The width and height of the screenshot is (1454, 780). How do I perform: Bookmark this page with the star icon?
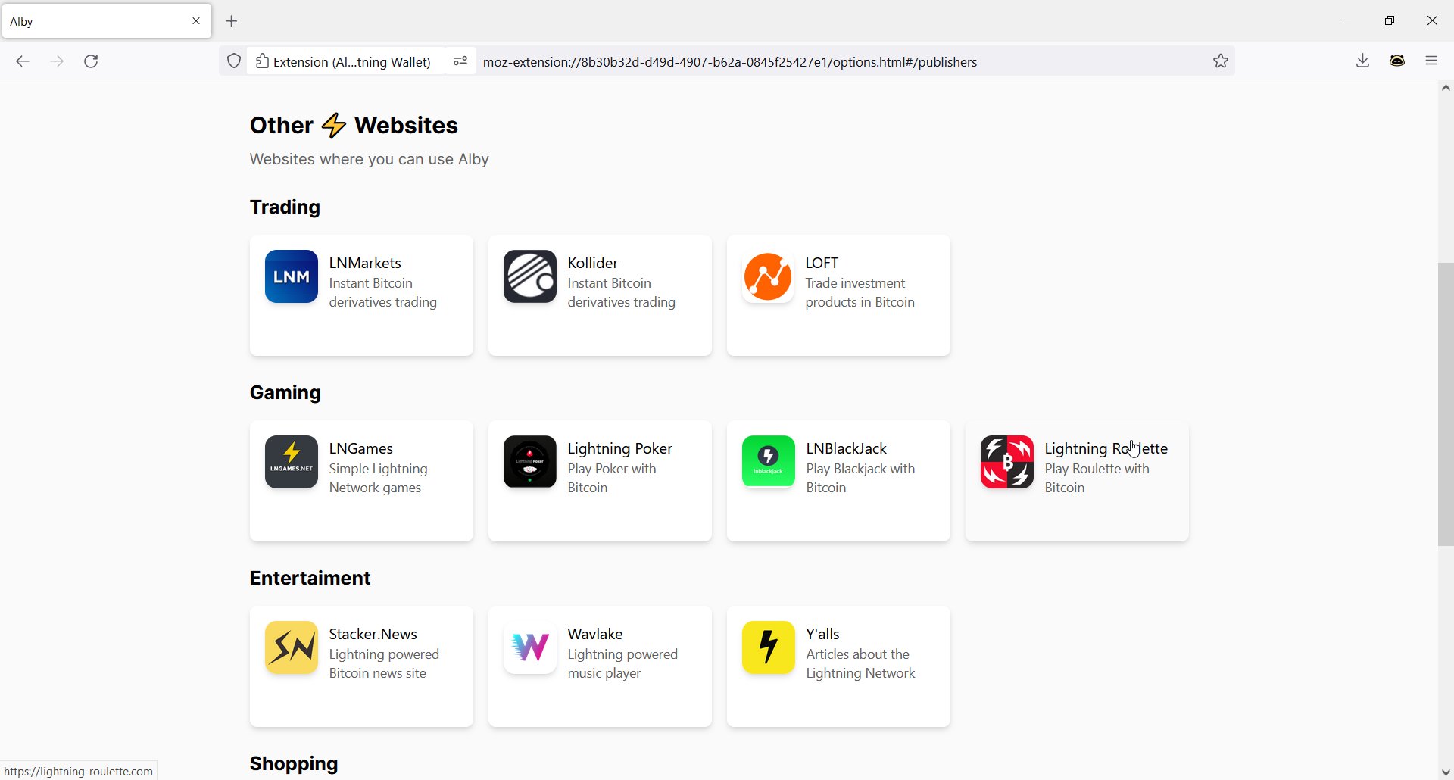1221,61
